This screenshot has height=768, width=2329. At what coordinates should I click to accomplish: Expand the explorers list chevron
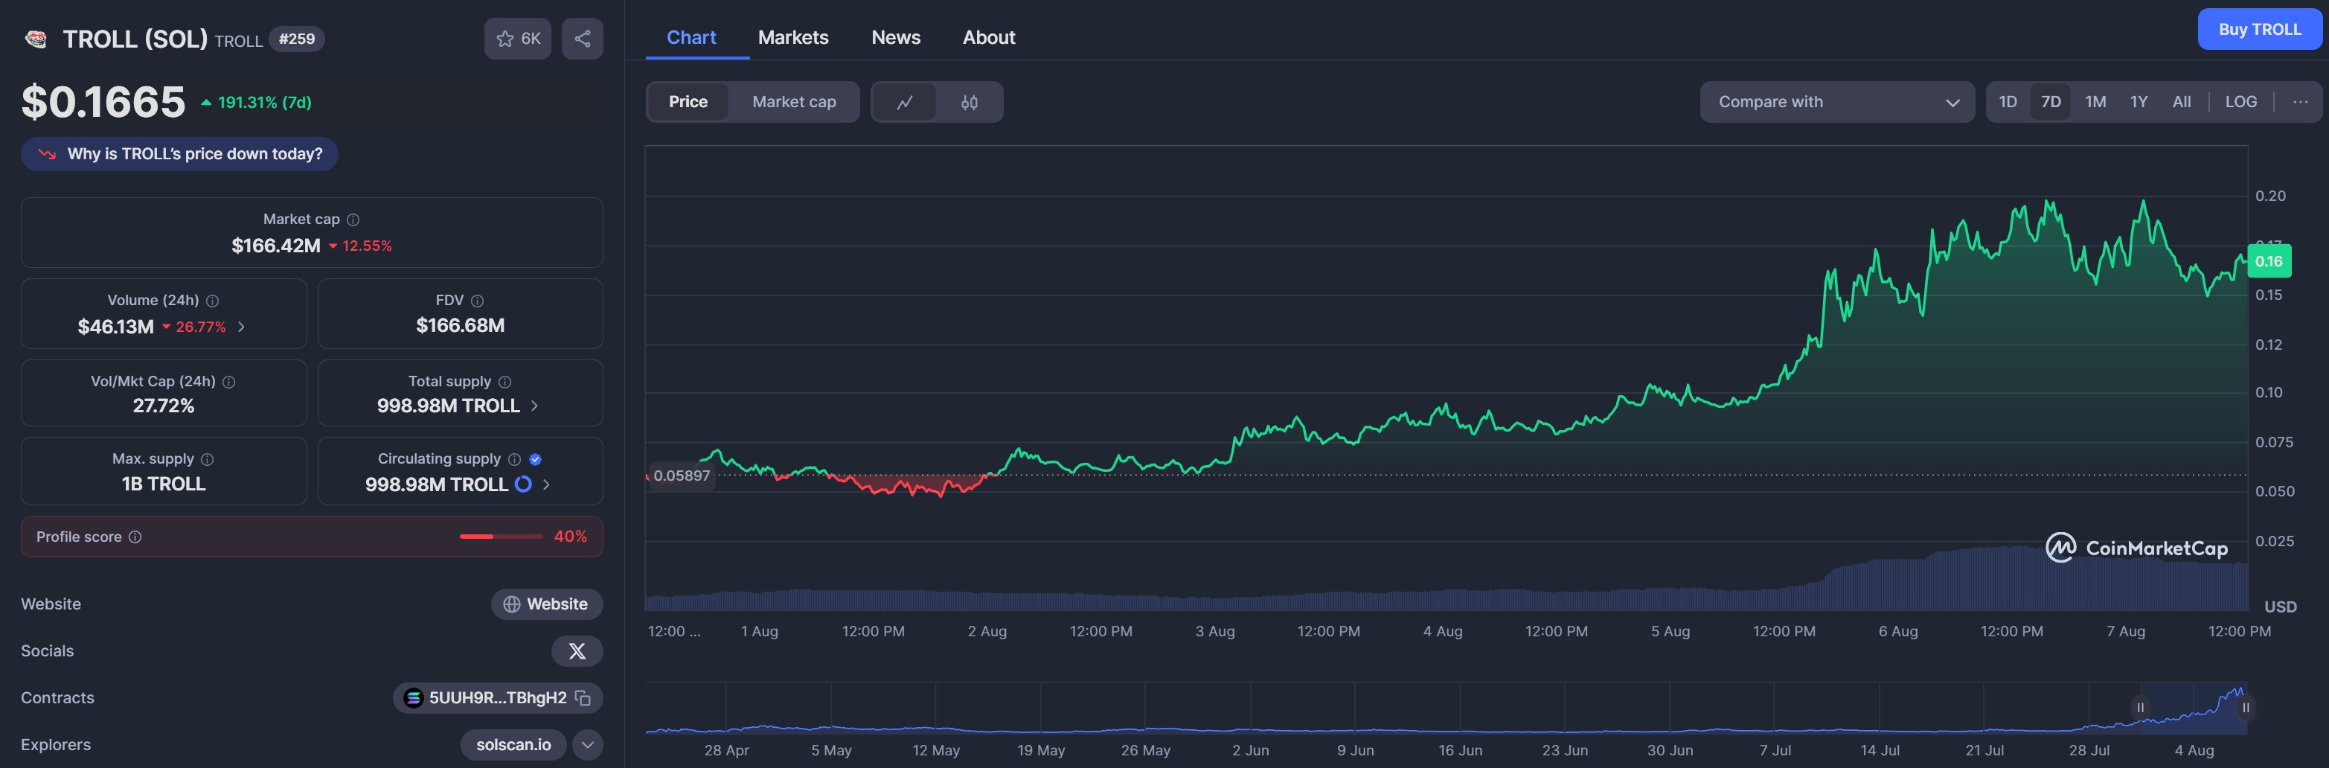click(588, 744)
